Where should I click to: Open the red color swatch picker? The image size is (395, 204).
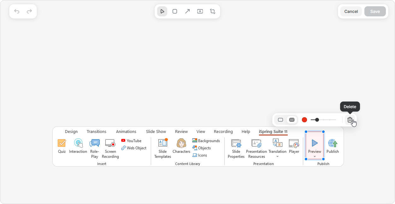click(x=304, y=120)
